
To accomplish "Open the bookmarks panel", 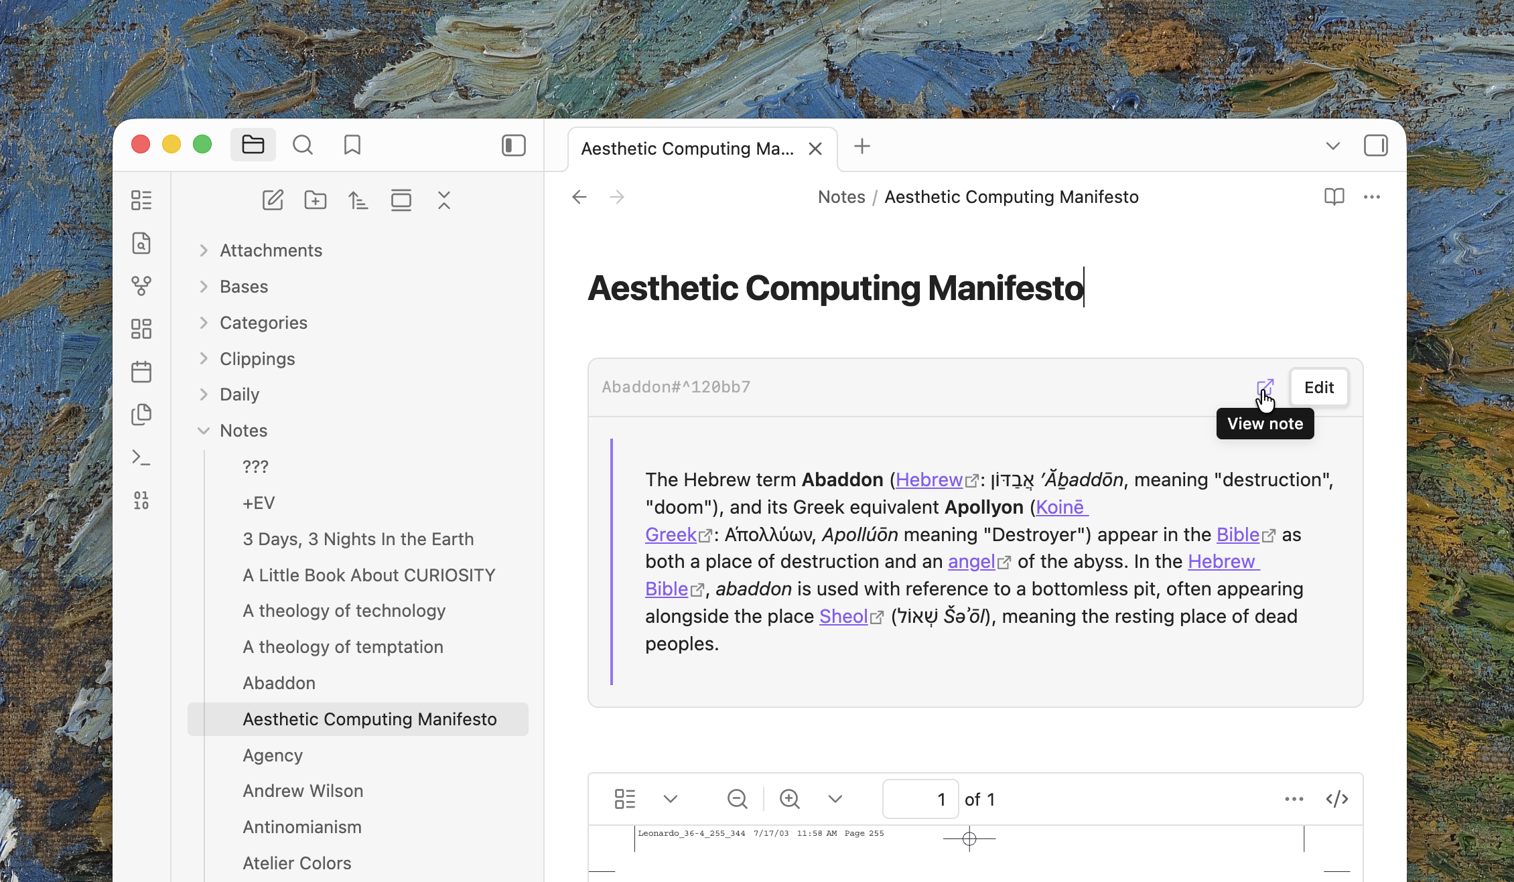I will (x=352, y=145).
